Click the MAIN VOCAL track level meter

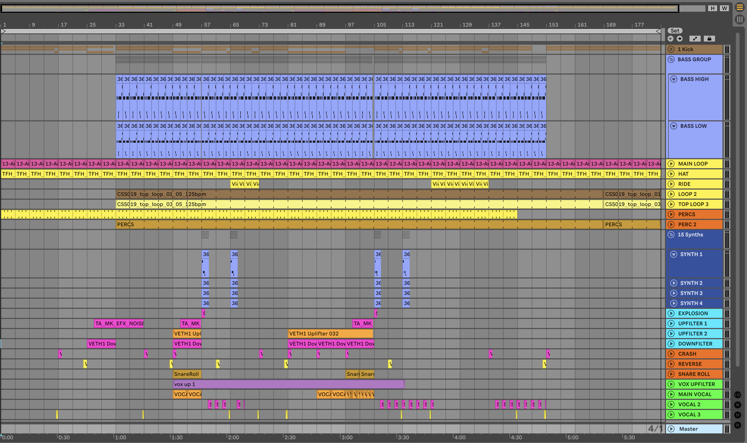coord(727,394)
